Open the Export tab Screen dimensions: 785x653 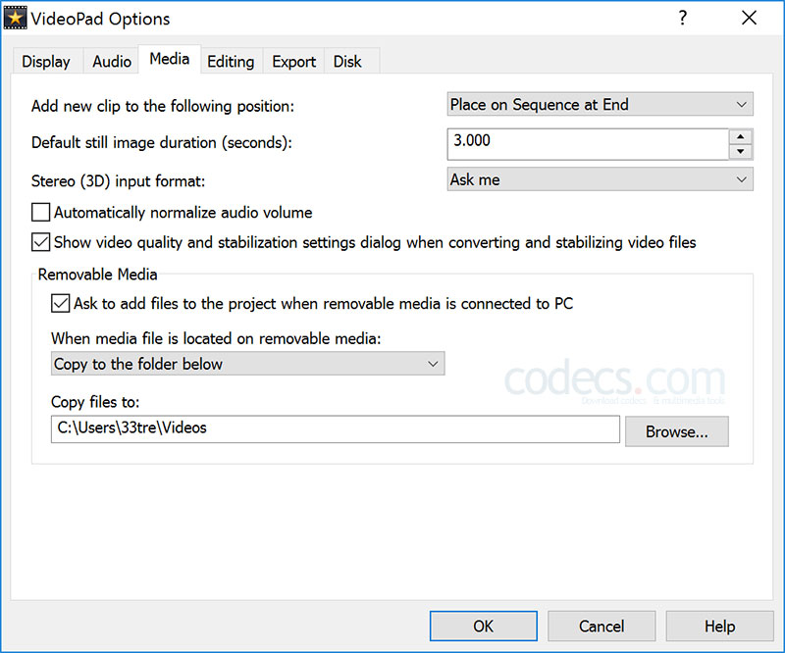point(293,62)
